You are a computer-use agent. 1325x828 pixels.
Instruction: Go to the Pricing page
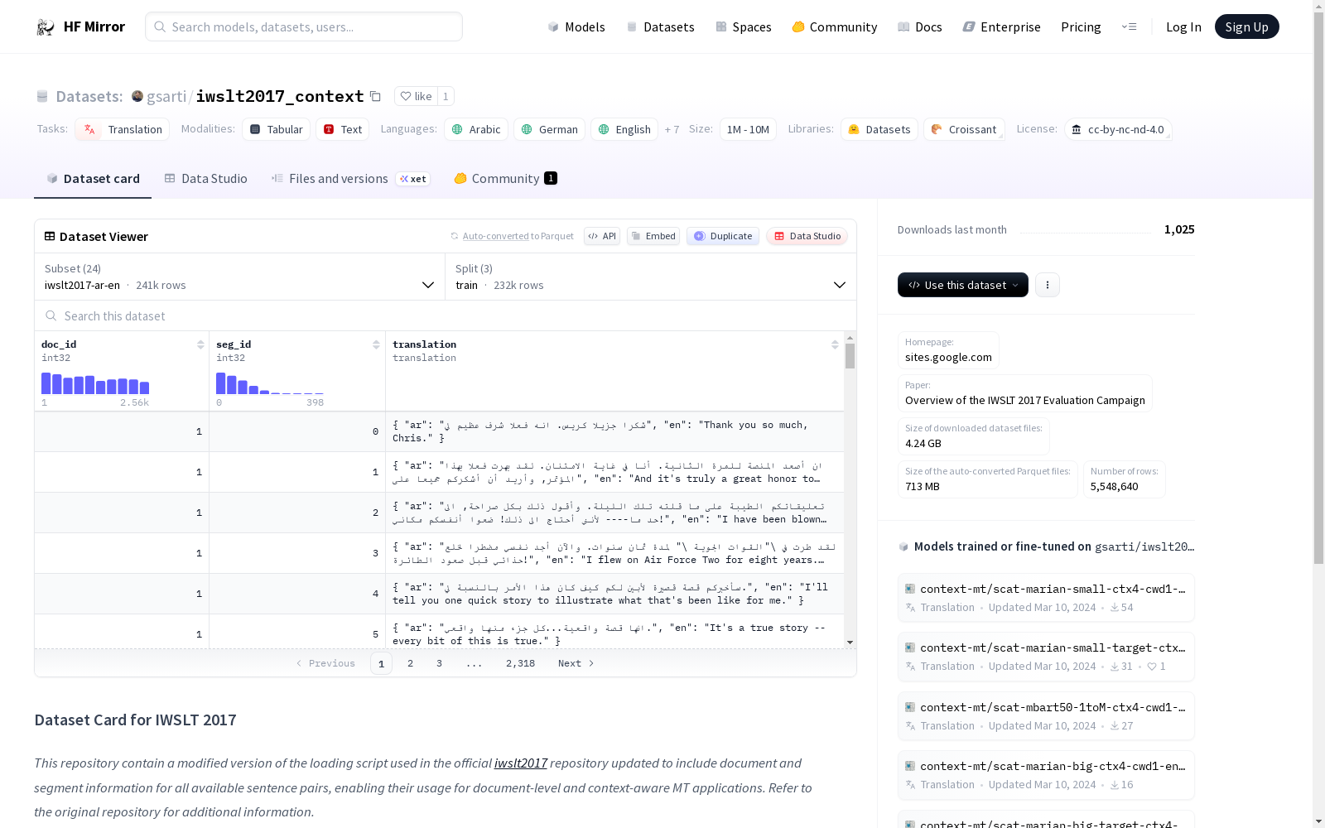(1081, 26)
